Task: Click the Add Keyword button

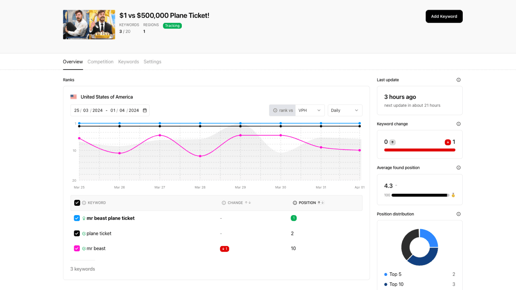Action: (x=444, y=16)
